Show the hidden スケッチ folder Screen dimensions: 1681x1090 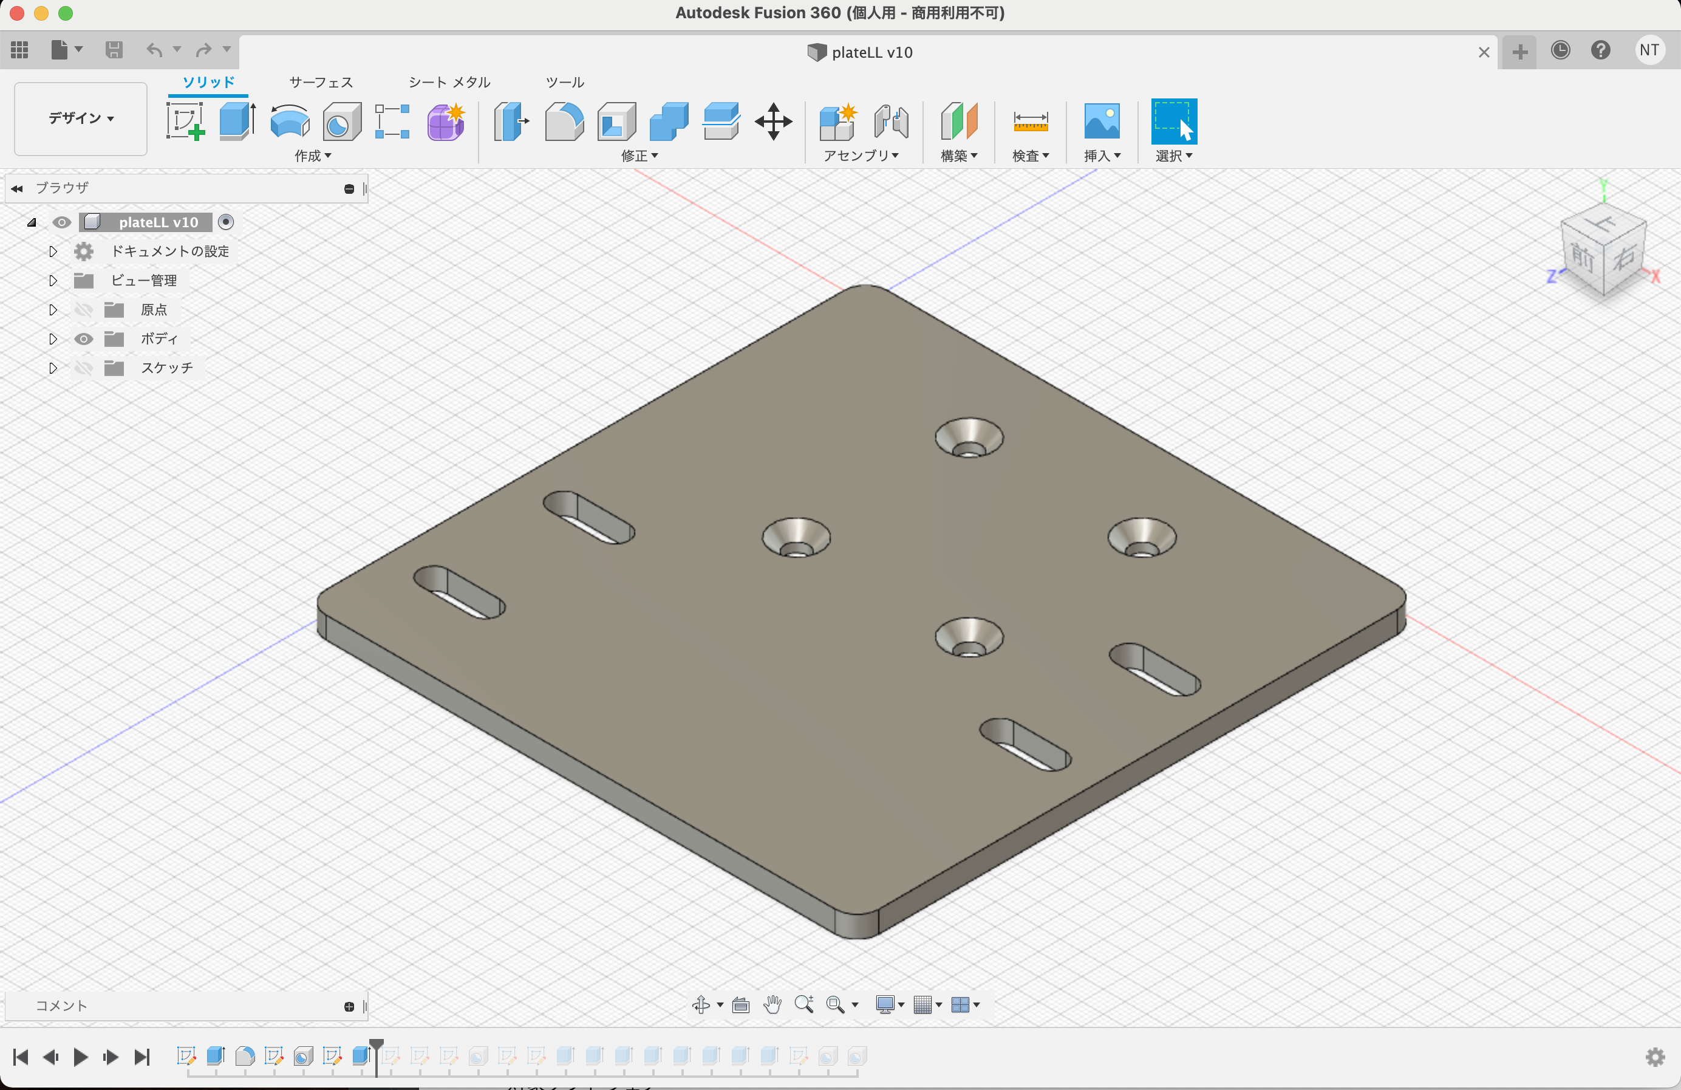[x=83, y=368]
